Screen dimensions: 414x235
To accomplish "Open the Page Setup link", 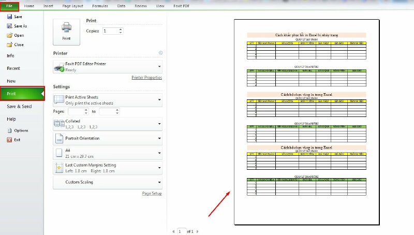I will coord(152,193).
